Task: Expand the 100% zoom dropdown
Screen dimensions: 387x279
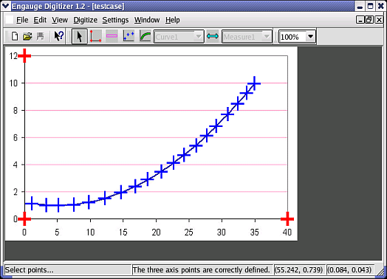Action: coord(310,37)
